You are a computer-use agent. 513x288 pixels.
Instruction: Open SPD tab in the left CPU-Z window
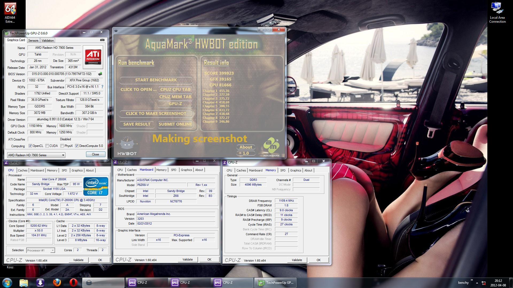[x=64, y=170]
